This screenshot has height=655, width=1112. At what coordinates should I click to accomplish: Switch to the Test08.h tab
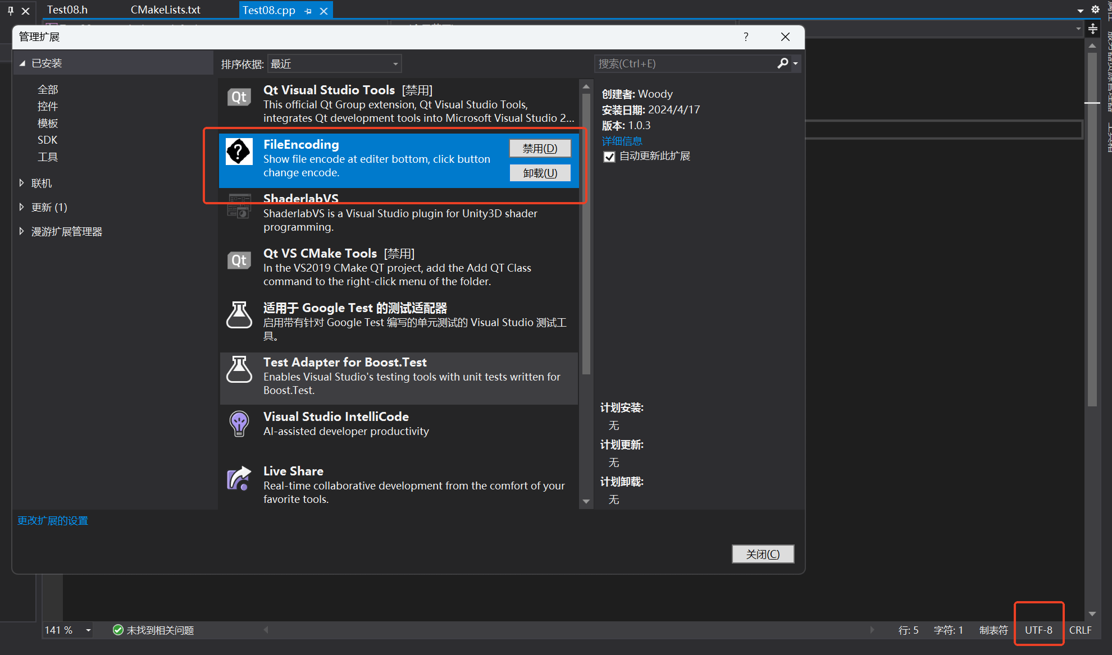click(x=67, y=10)
